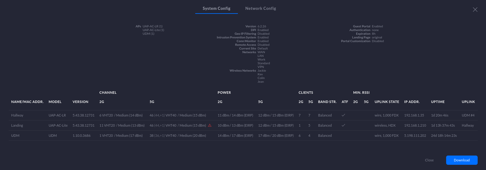Sort by the UPTIME column header
This screenshot has height=170, width=486.
click(437, 102)
